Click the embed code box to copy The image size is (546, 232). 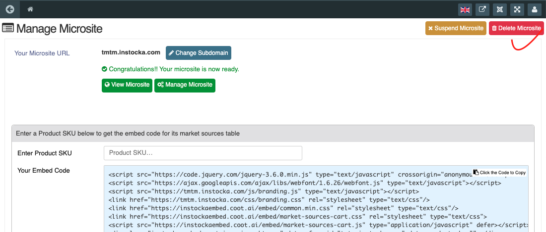point(316,199)
